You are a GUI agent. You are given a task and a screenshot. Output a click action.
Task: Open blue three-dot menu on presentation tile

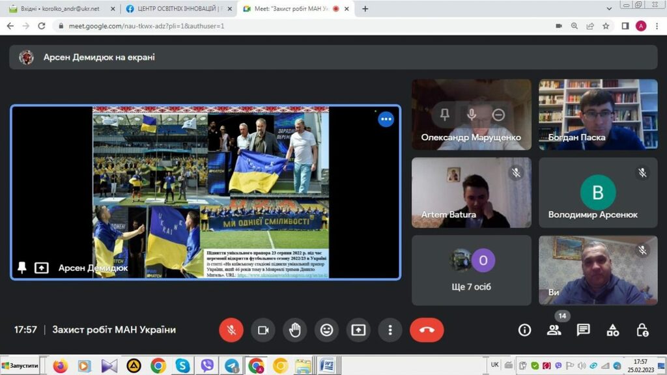386,119
